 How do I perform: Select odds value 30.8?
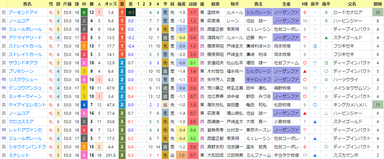(111, 122)
